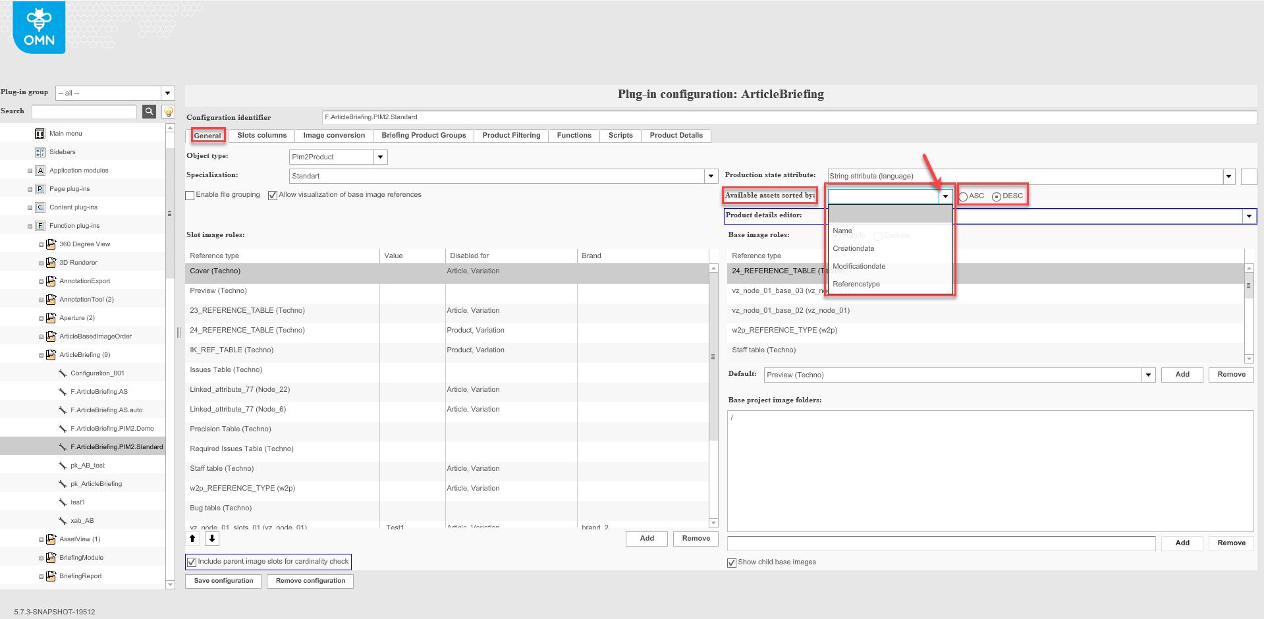Select the ASC radio button

coord(962,196)
